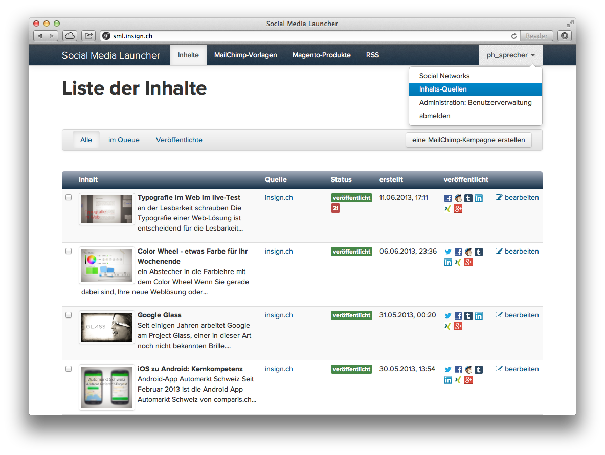605x455 pixels.
Task: Click the Safari Reader button
Action: (x=536, y=36)
